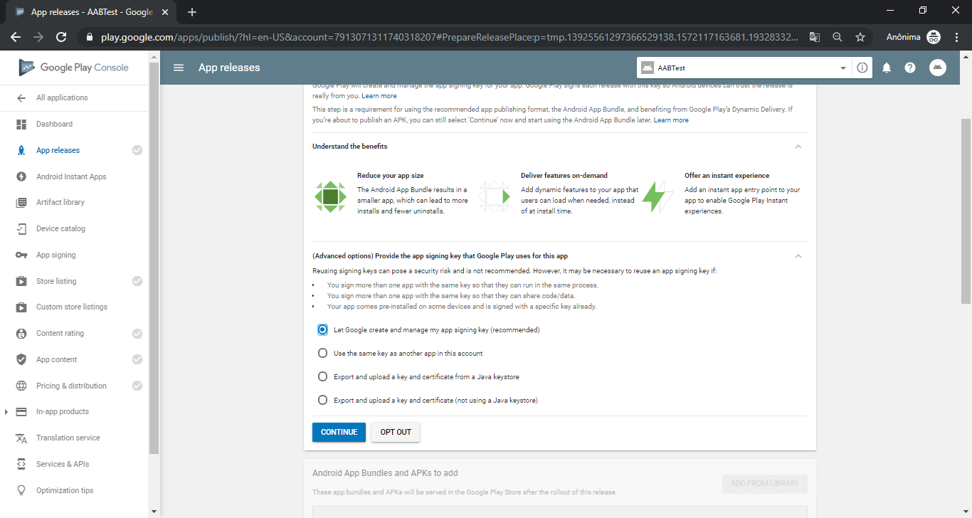972x518 pixels.
Task: Click the OPT OUT button
Action: click(x=396, y=432)
